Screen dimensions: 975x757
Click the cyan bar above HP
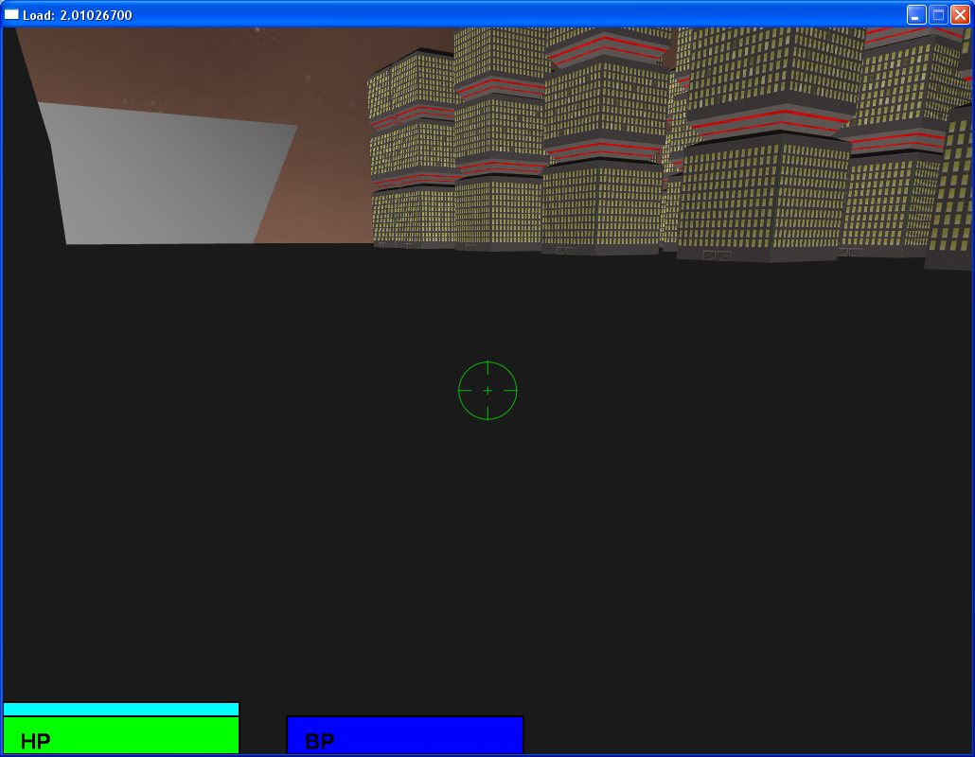pos(121,709)
